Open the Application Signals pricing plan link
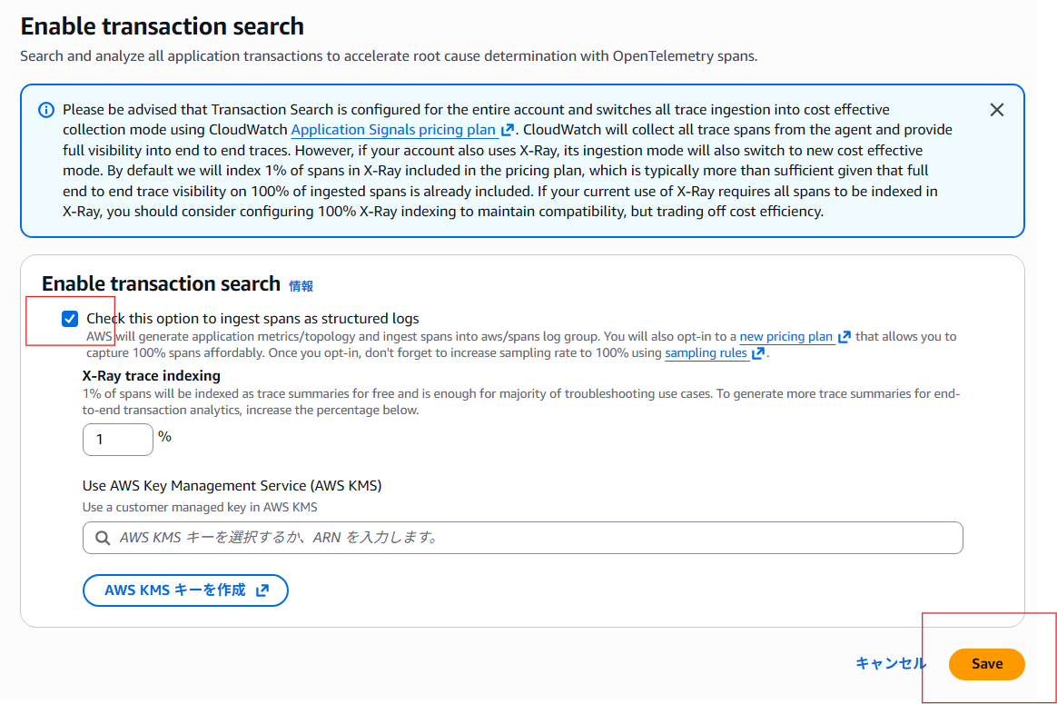The image size is (1057, 704). coord(393,130)
